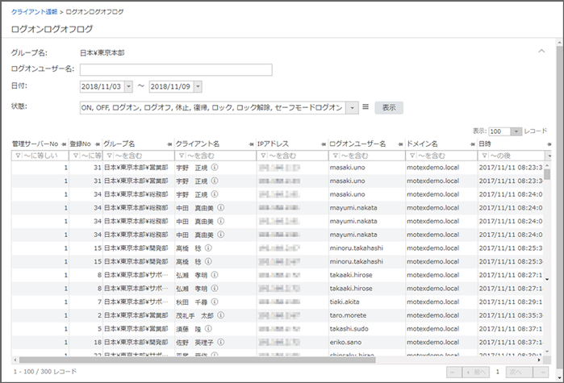Click filter funnel icon in グループ名 column

[x=111, y=156]
